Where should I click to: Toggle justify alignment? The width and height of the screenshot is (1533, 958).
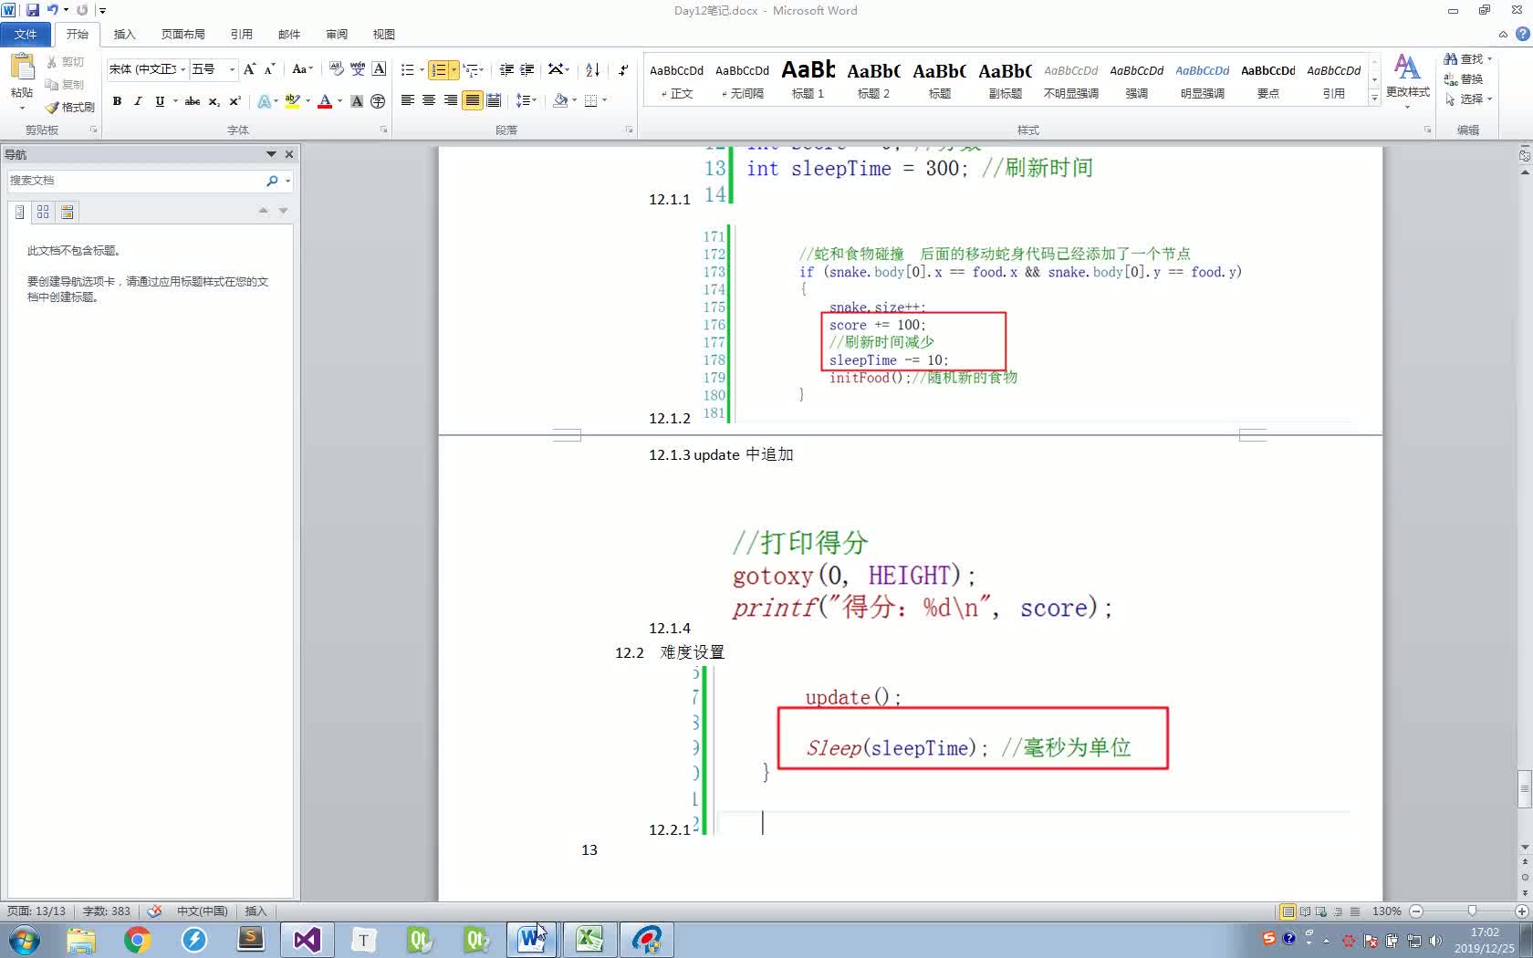(x=472, y=100)
